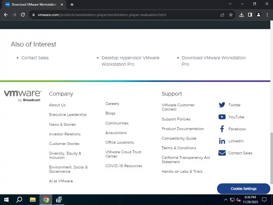Click the Chrome taskbar icon

[46, 200]
